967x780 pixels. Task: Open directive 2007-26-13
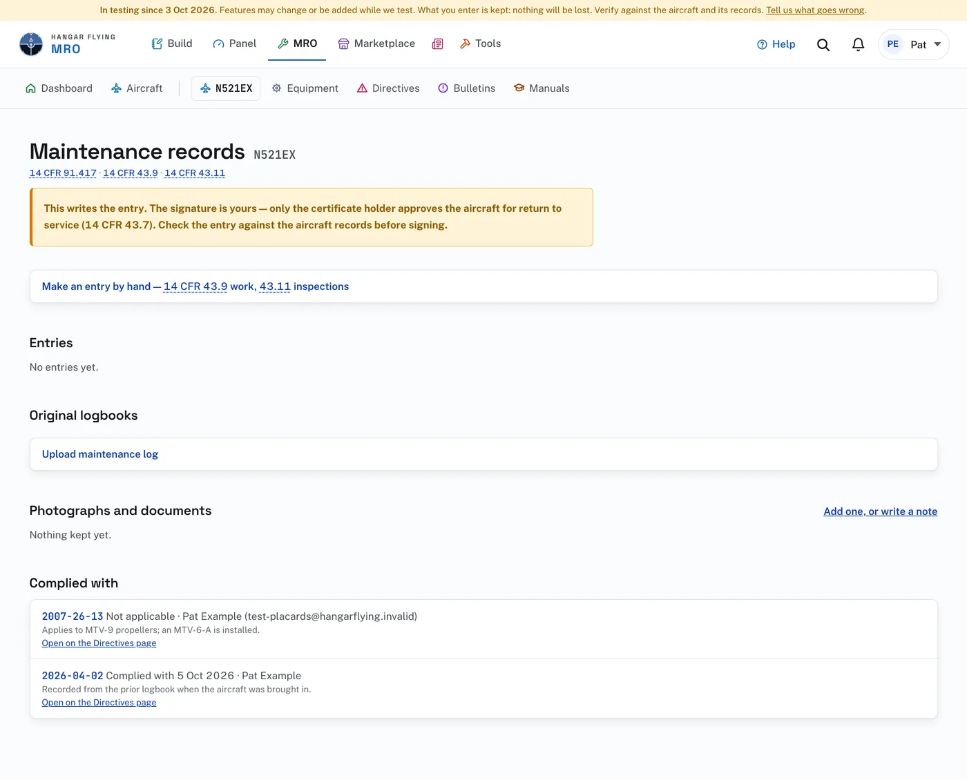tap(73, 616)
